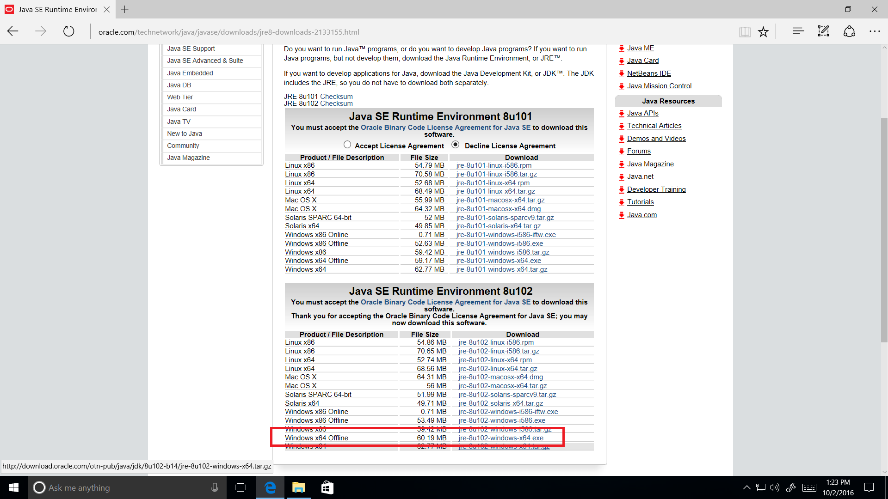Open NetBeans IDE link in right sidebar
This screenshot has width=888, height=499.
649,73
